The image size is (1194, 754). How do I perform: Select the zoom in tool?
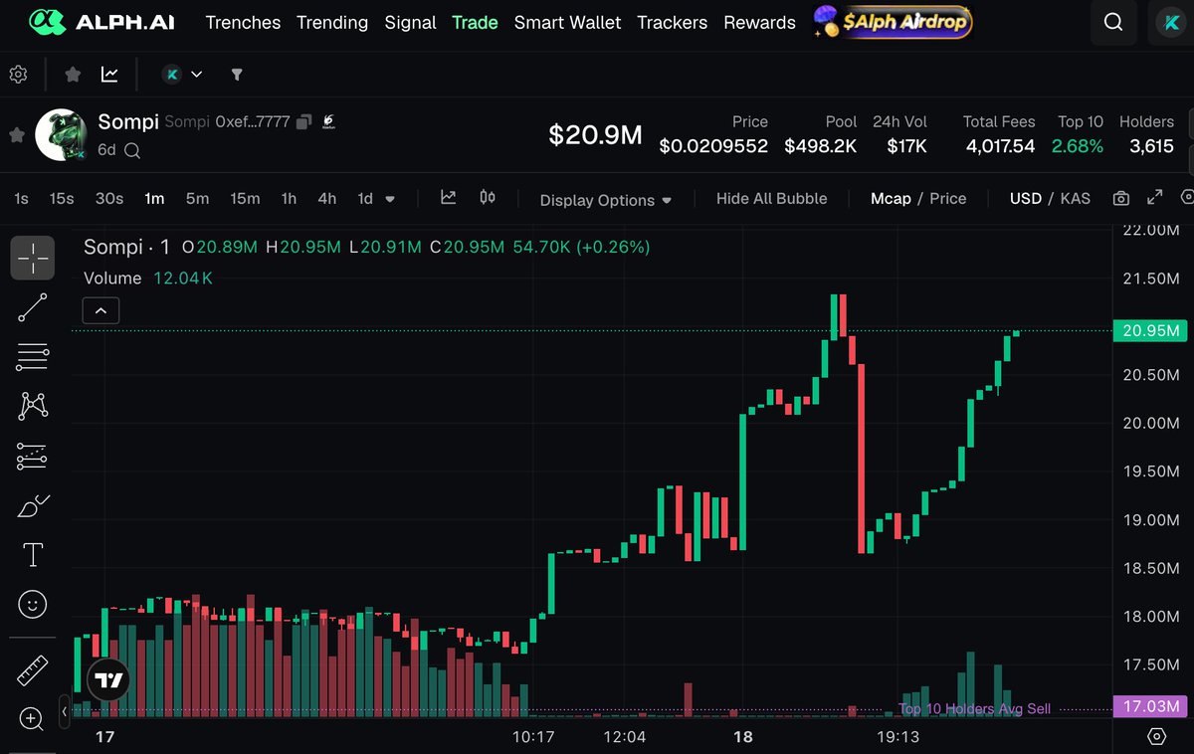(33, 718)
